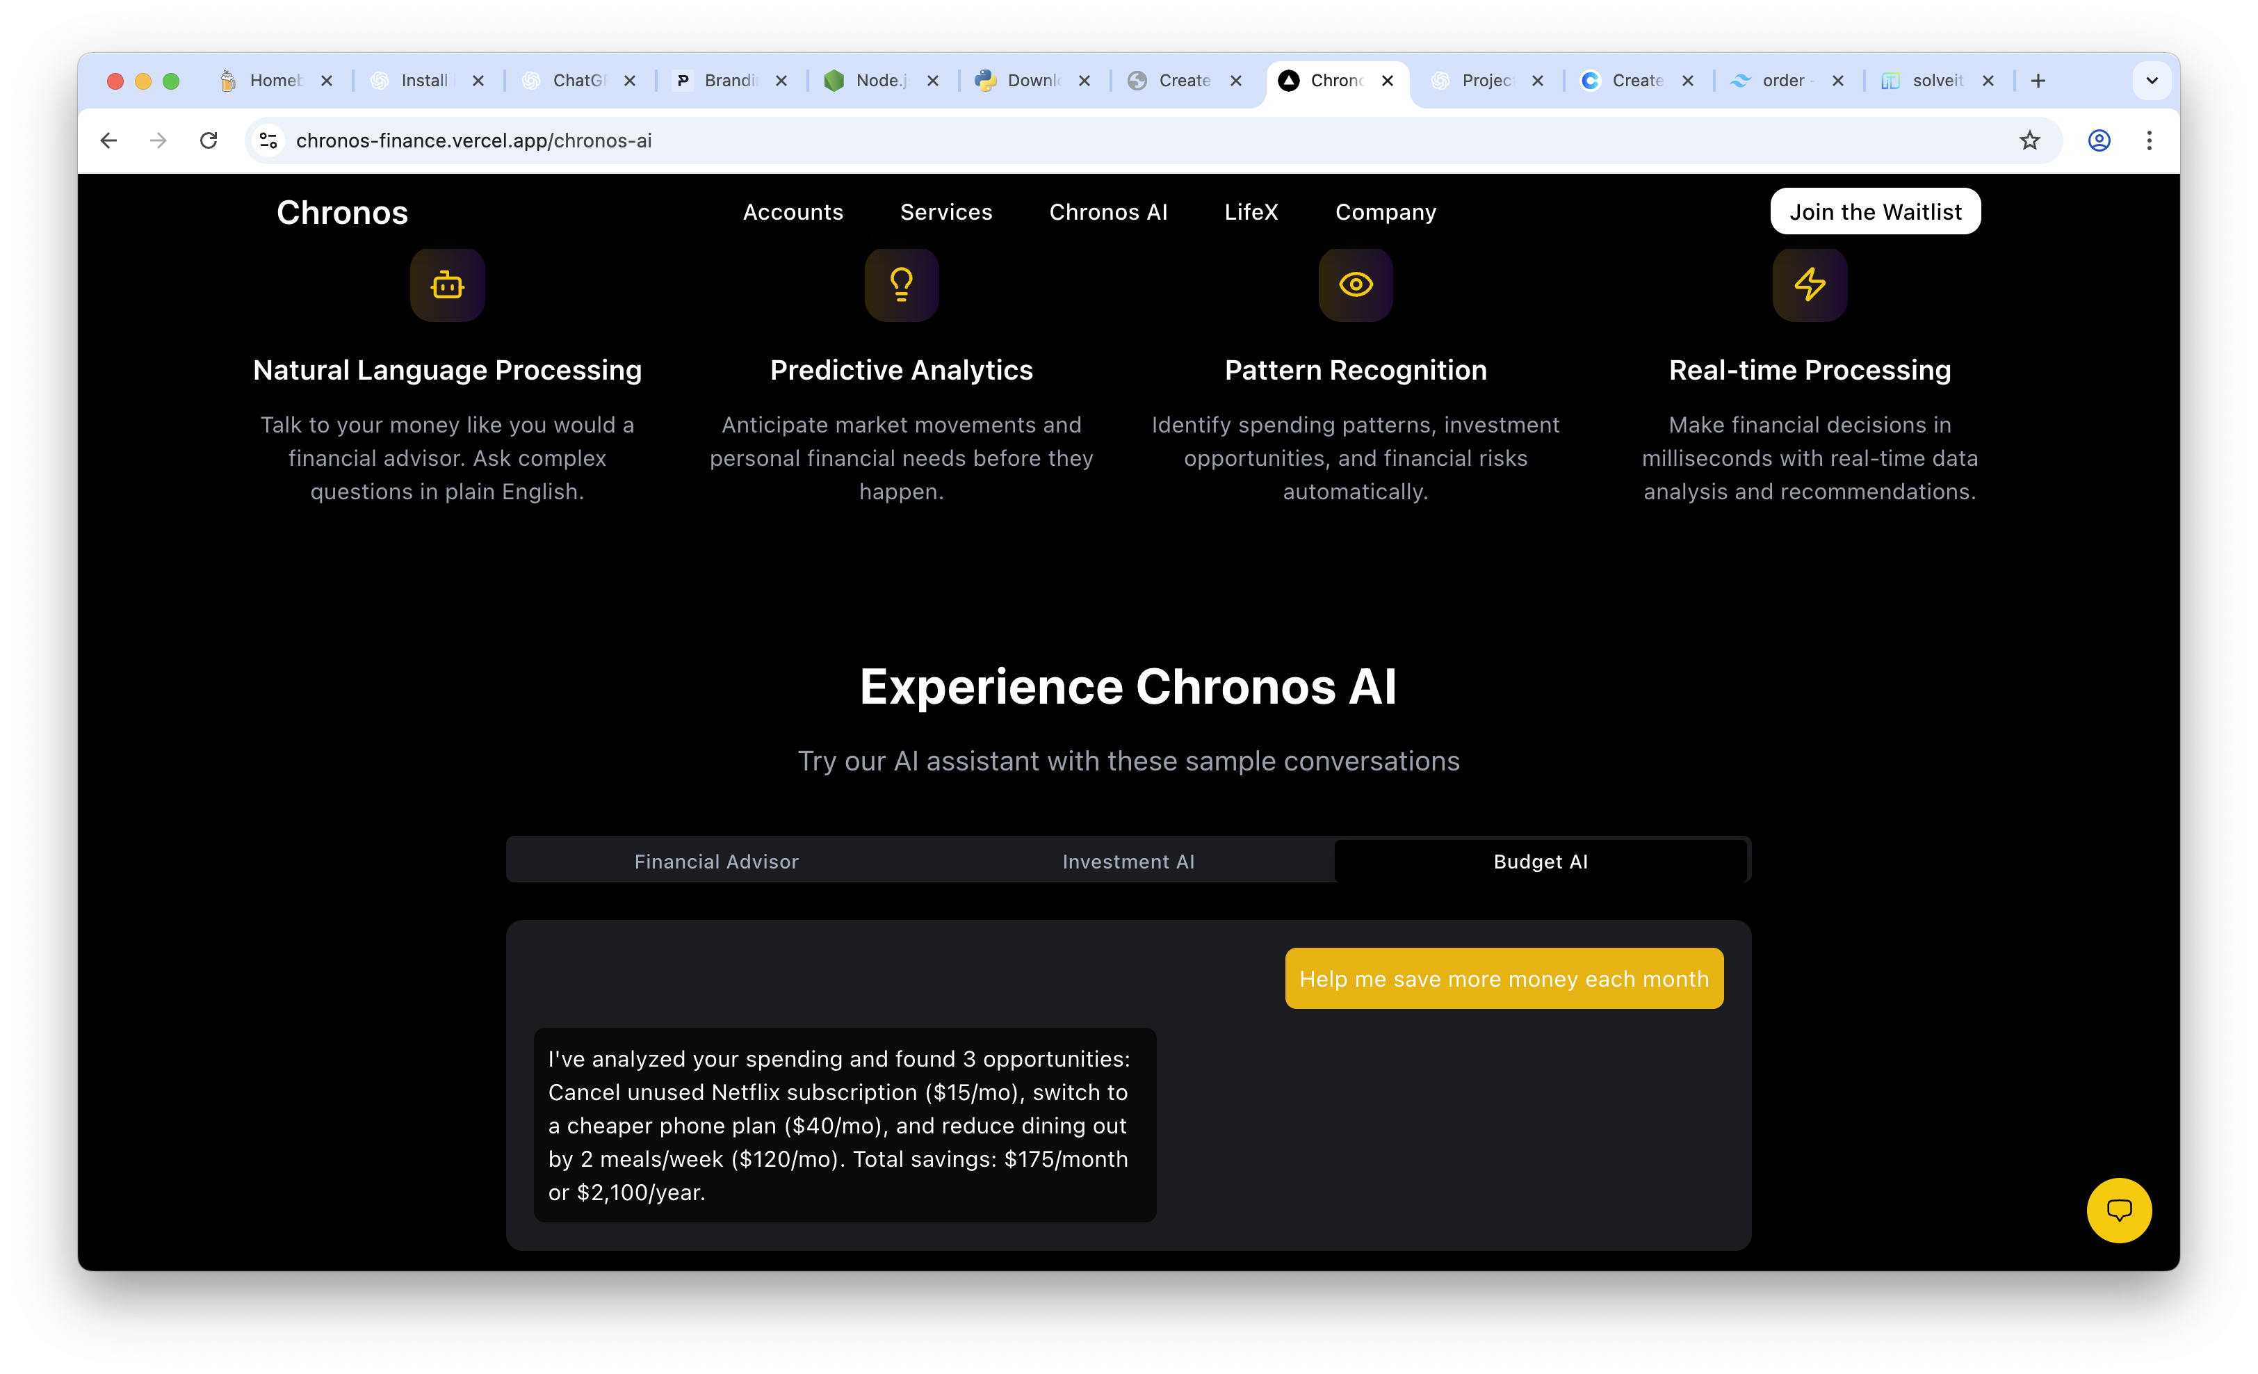Image resolution: width=2258 pixels, height=1374 pixels.
Task: Reload the page
Action: click(209, 140)
